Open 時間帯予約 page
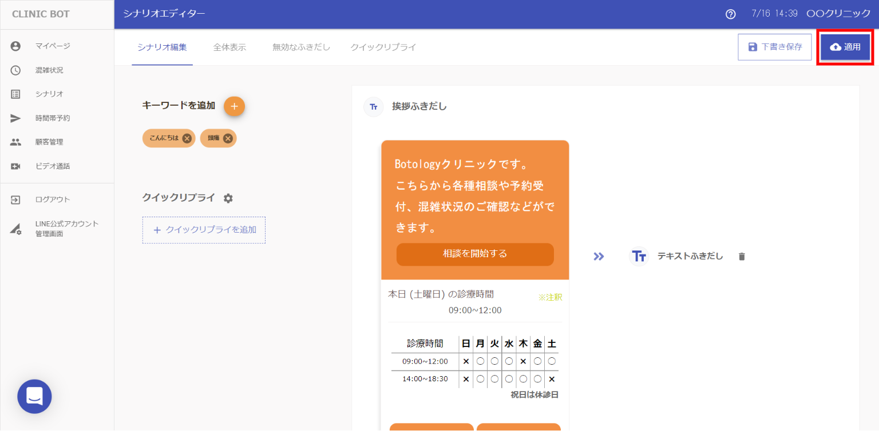The width and height of the screenshot is (879, 431). pyautogui.click(x=52, y=118)
